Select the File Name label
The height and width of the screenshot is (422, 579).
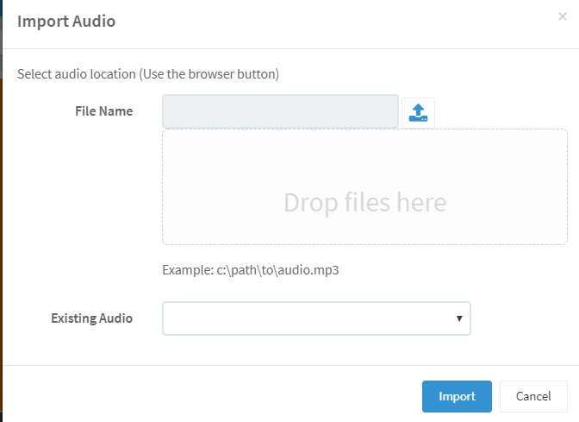coord(103,111)
